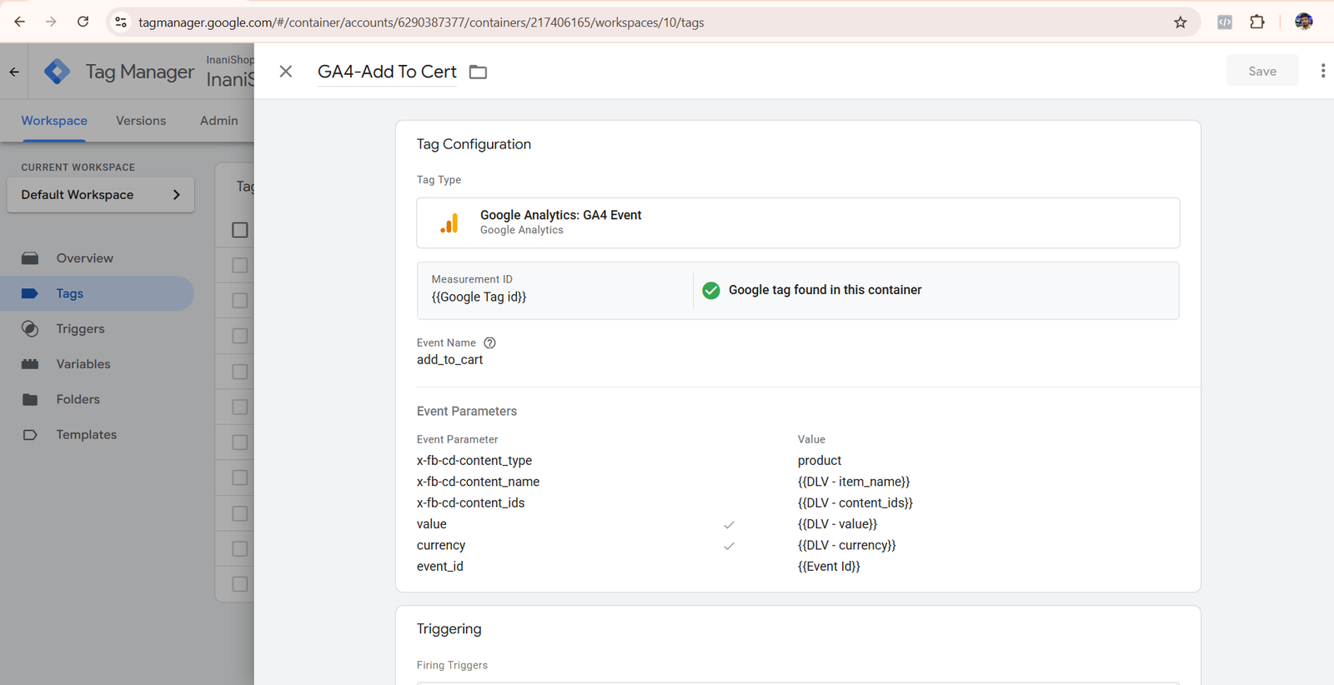
Task: Click the Tags sidebar icon
Action: tap(30, 293)
